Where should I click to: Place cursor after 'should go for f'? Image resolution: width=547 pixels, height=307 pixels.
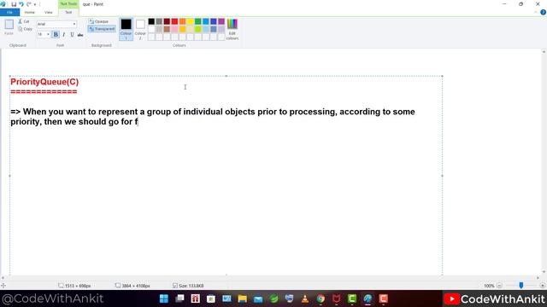pos(138,122)
